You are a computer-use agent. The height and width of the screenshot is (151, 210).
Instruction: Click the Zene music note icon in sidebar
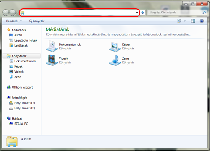coord(11,77)
